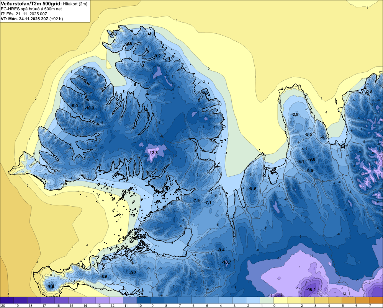Click the 'EC-HRES spá brúuð á 500m net' line
383x308 pixels.
pyautogui.click(x=31, y=9)
